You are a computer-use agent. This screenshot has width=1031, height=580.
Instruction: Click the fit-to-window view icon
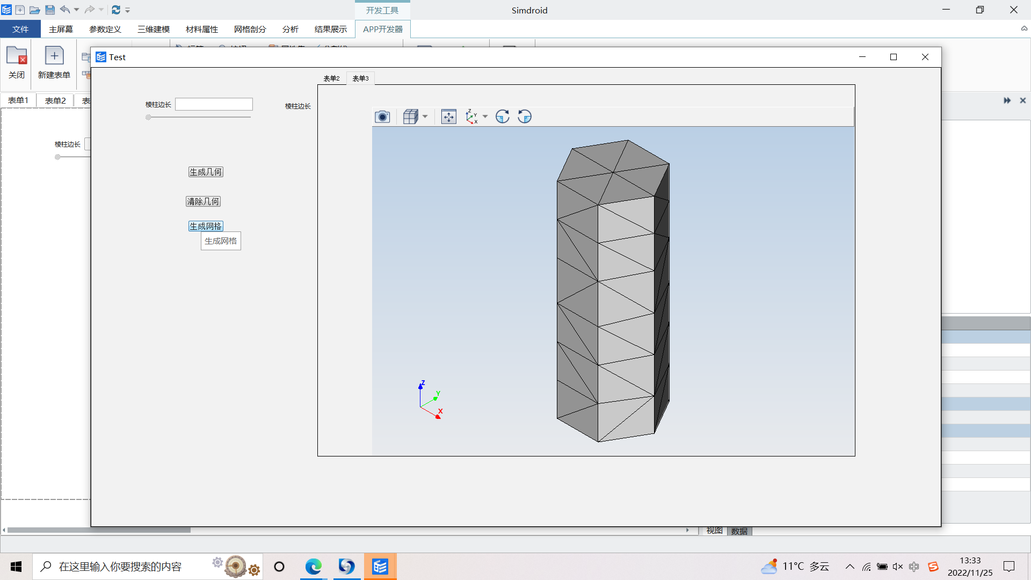point(449,117)
